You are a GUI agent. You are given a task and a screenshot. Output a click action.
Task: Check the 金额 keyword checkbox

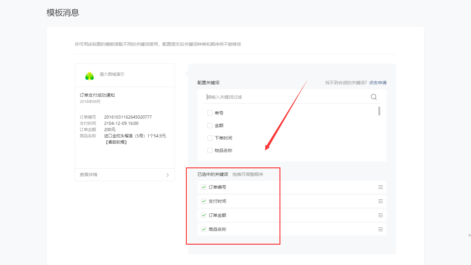click(210, 125)
